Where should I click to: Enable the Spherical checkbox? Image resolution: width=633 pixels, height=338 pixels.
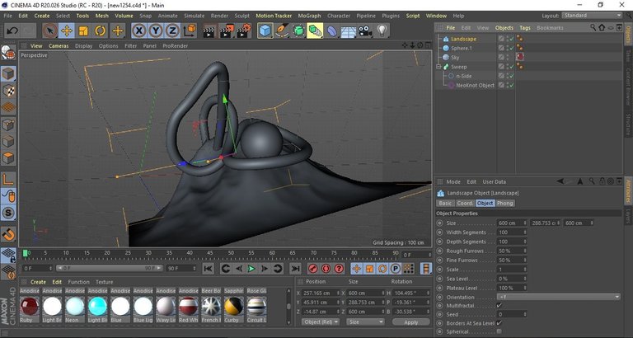click(x=499, y=331)
